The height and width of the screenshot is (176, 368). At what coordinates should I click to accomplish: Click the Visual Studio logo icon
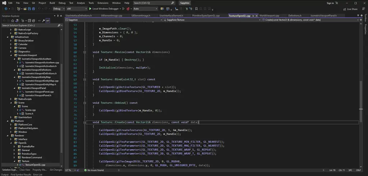[4, 3]
